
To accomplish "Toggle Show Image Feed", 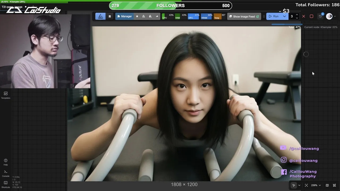I will [244, 16].
